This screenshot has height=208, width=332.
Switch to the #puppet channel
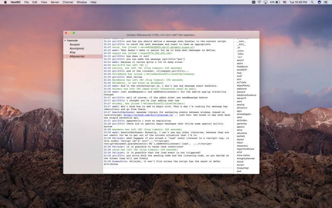75,45
